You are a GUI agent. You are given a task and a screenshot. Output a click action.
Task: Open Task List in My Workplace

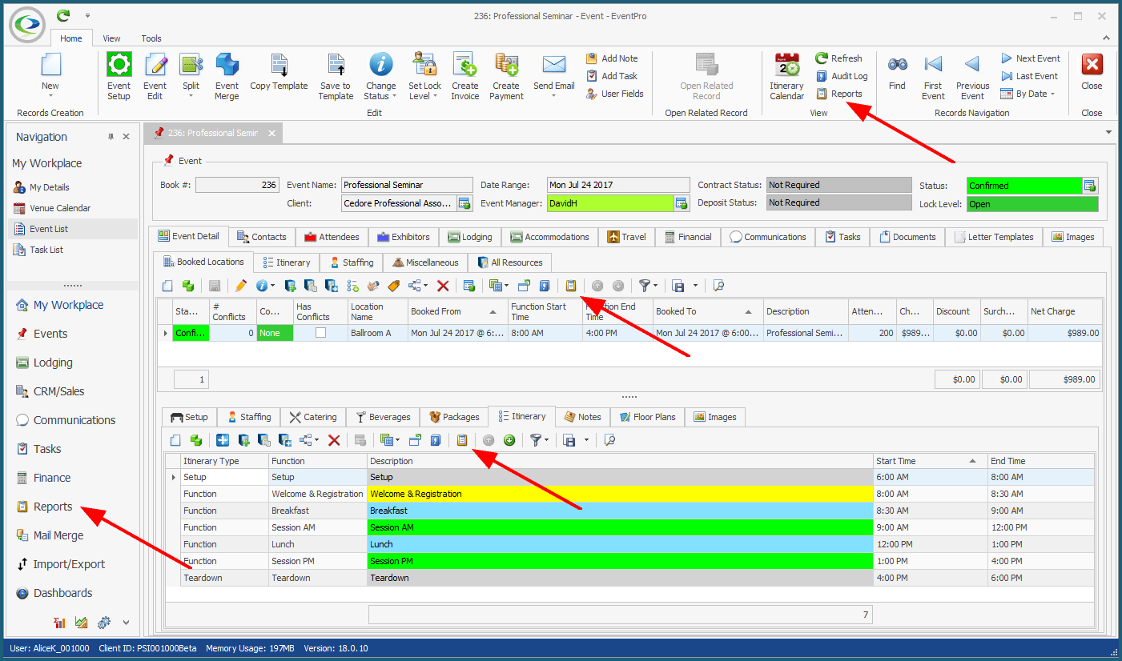(46, 250)
